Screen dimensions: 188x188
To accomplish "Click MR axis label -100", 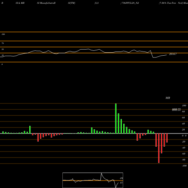I will [184, 166].
